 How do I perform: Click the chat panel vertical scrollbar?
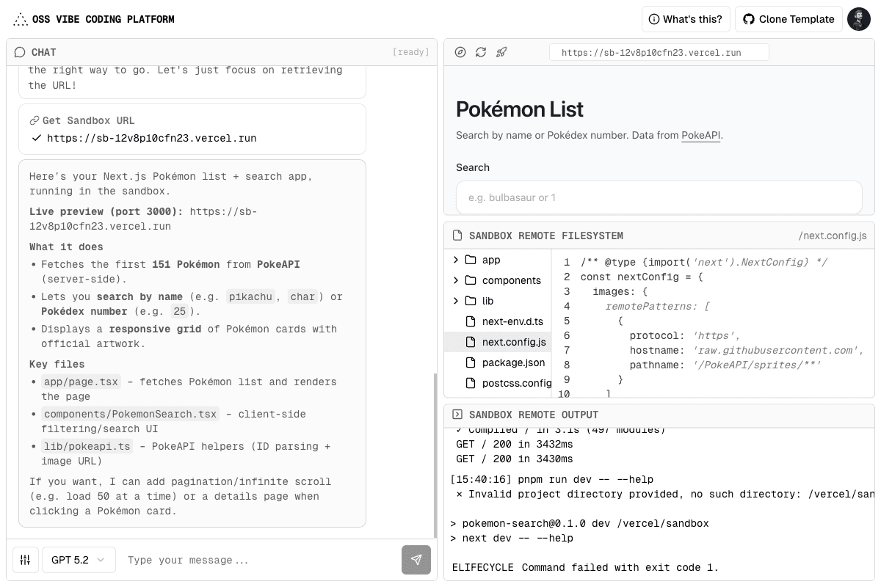point(435,455)
